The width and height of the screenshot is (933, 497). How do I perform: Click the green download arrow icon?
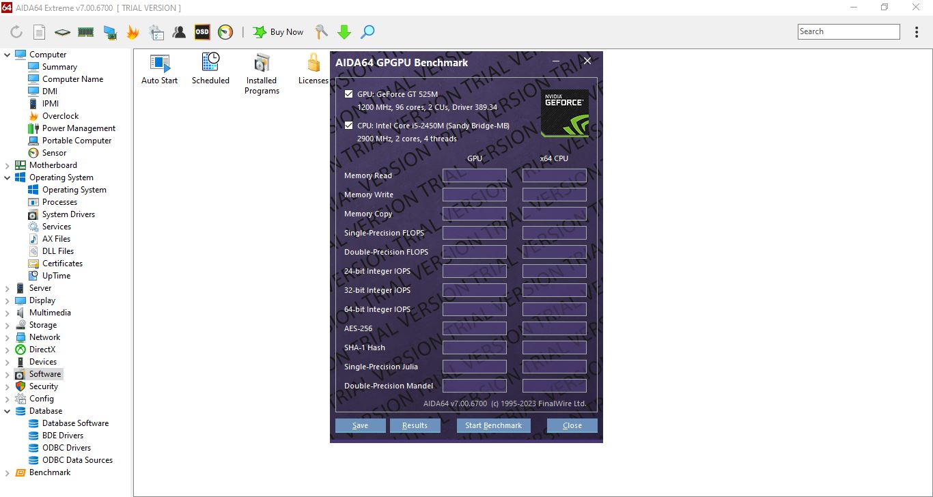pos(344,32)
